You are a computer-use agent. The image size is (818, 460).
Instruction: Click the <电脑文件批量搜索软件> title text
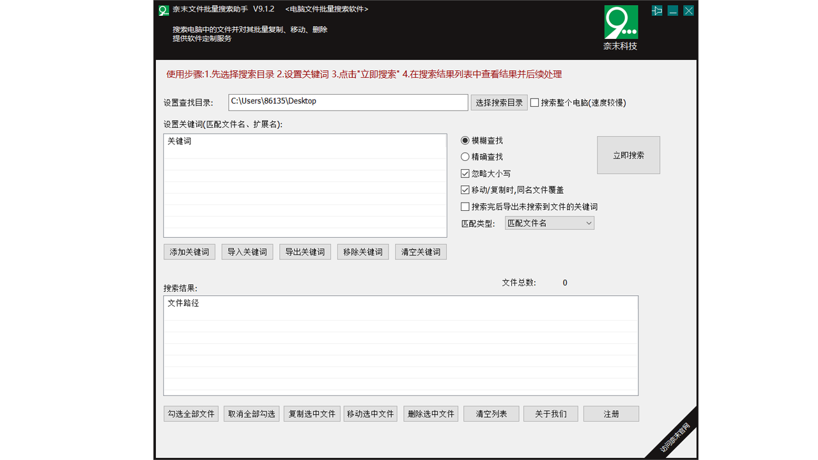click(x=327, y=9)
